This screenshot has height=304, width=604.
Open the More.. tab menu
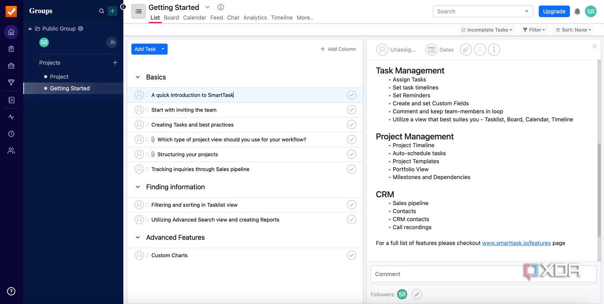305,18
